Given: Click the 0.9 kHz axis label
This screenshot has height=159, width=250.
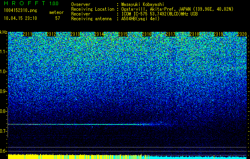Looking at the screenshot, I should pos(4,91).
